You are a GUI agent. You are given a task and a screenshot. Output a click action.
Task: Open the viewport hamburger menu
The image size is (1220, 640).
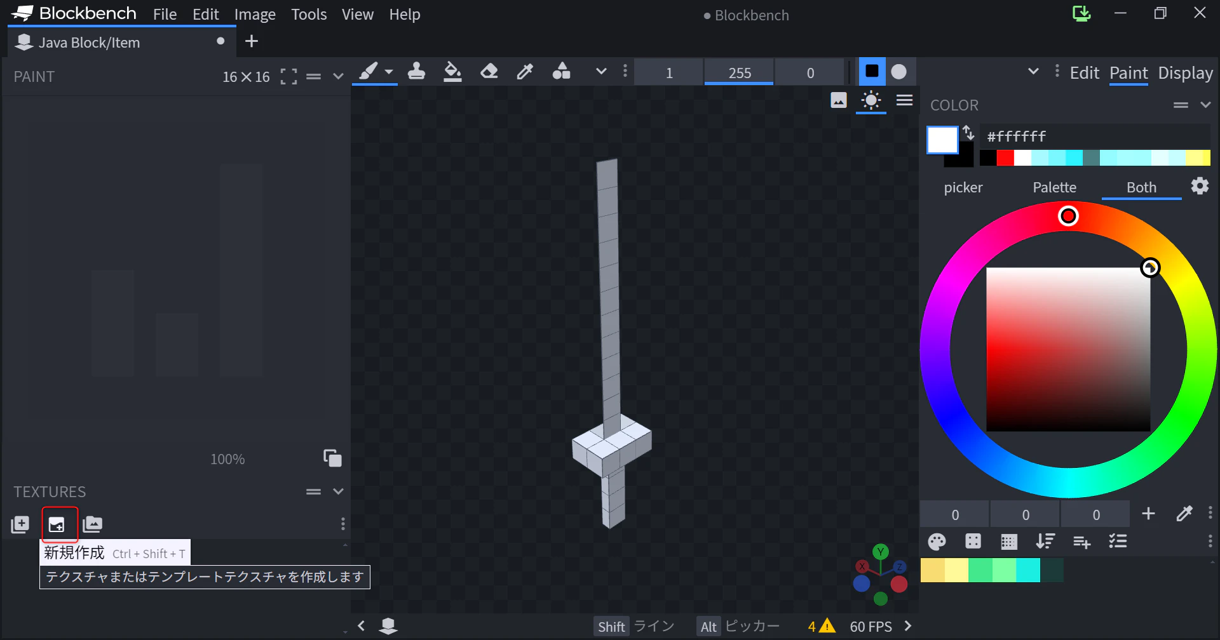point(904,100)
